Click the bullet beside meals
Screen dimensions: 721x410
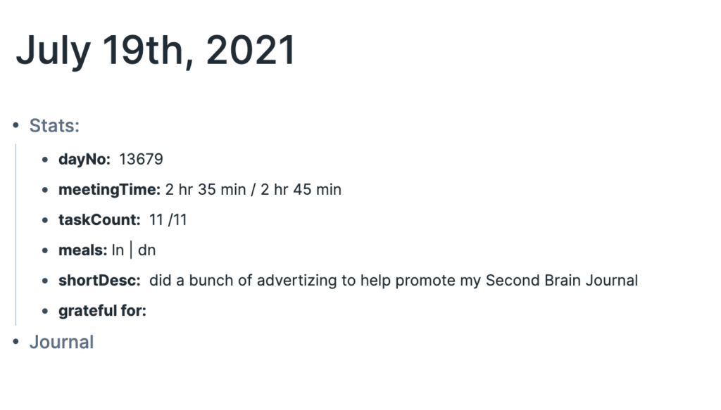(45, 250)
